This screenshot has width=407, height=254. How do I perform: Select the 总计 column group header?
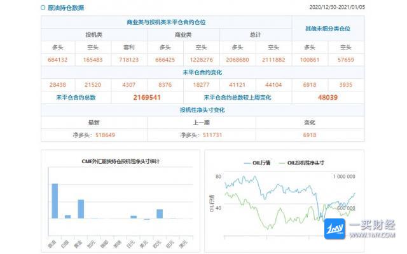click(256, 35)
